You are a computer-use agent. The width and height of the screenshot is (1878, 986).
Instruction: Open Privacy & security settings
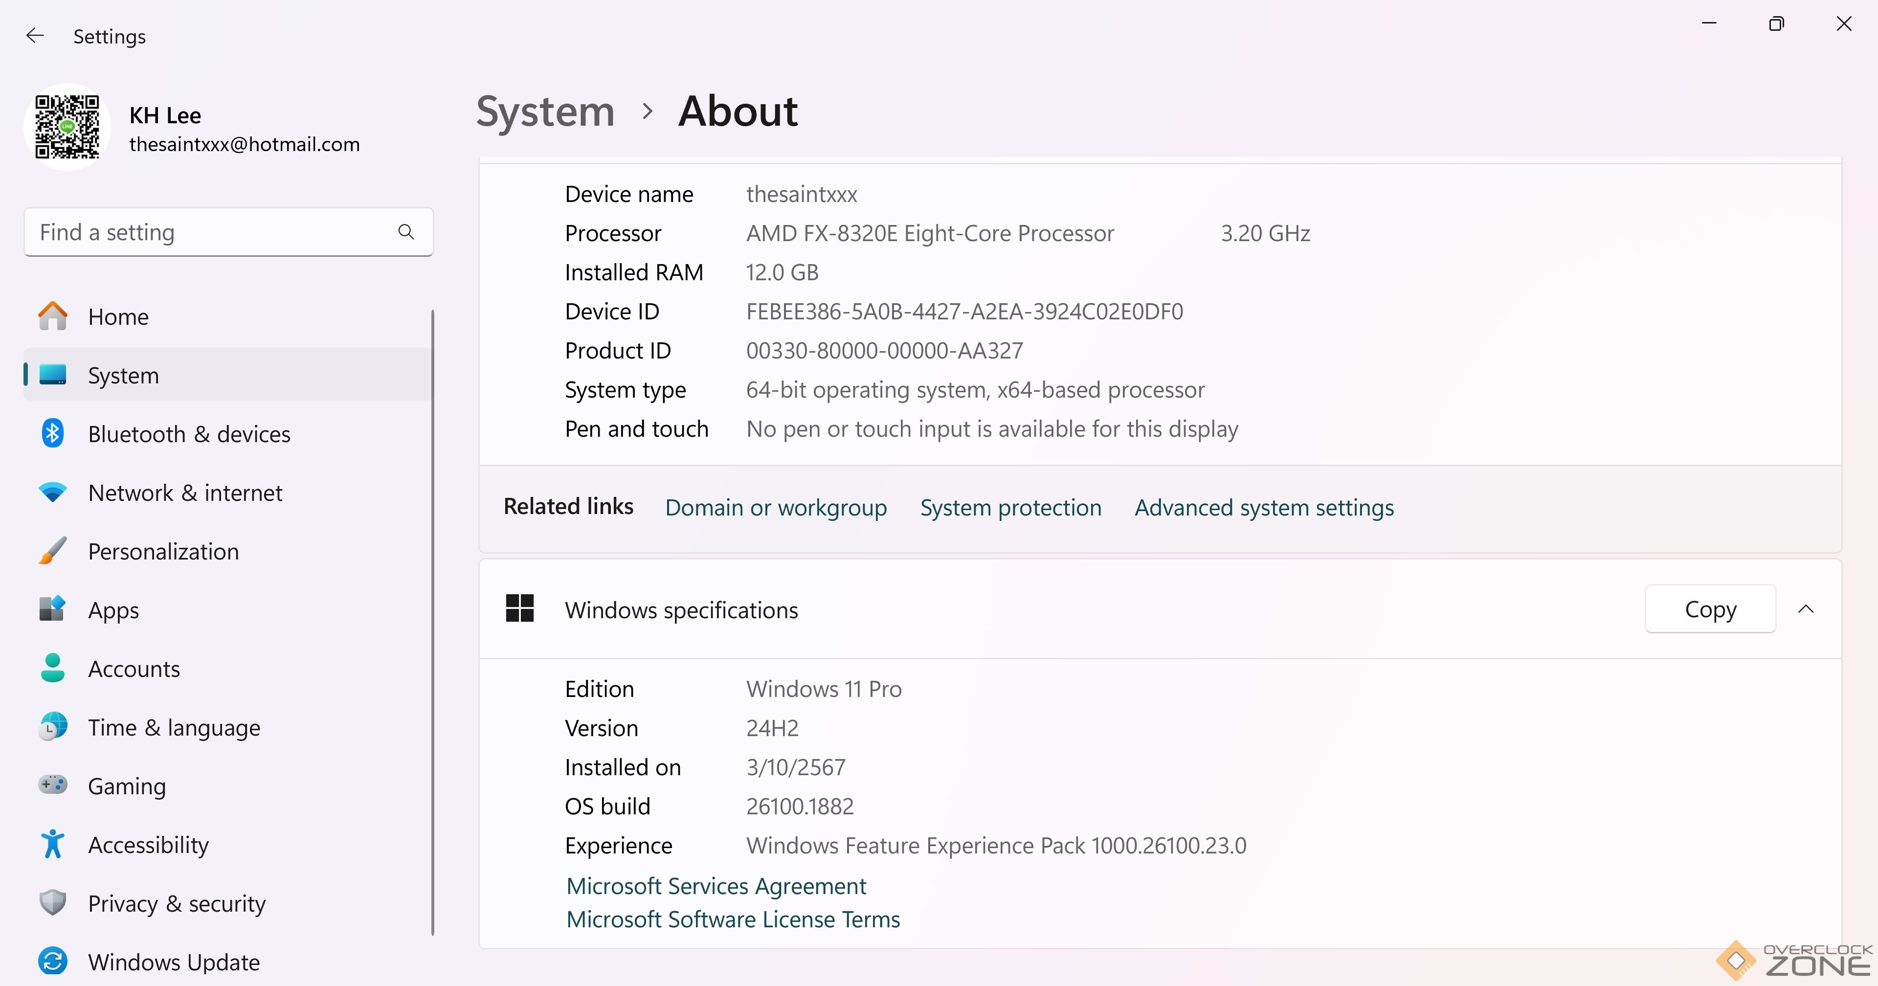coord(227,904)
